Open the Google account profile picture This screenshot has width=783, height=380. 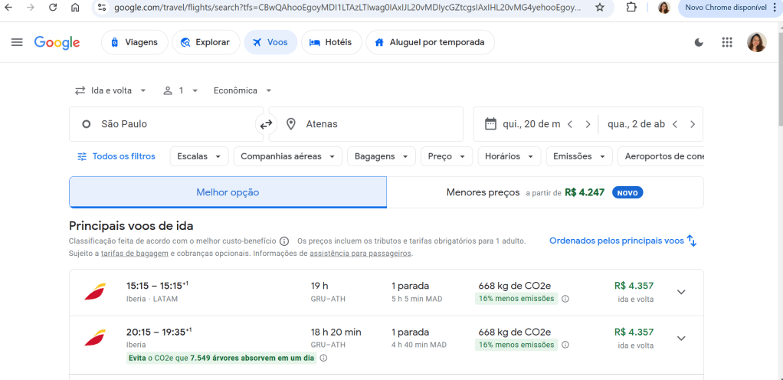(756, 42)
